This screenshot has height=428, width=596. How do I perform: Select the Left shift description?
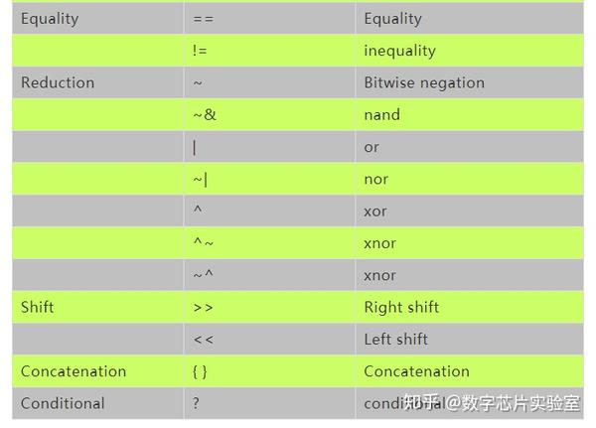pos(395,339)
